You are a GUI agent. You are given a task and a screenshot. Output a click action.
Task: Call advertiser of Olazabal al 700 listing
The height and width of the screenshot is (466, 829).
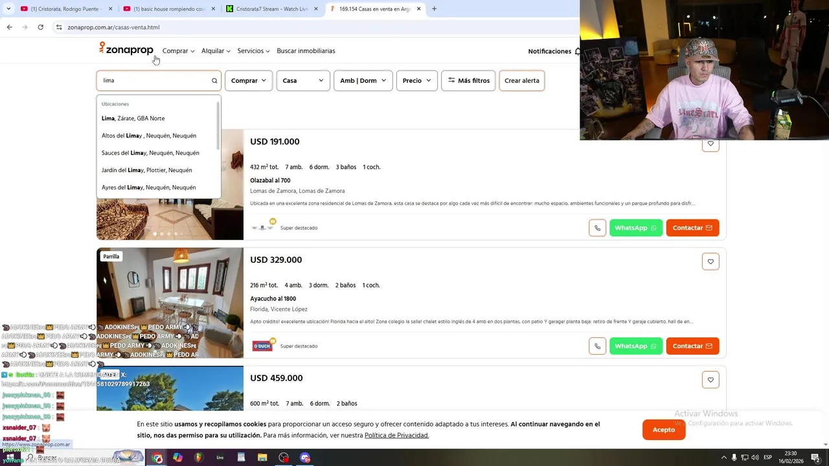pos(597,228)
